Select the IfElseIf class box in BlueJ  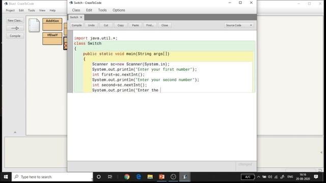click(52, 39)
